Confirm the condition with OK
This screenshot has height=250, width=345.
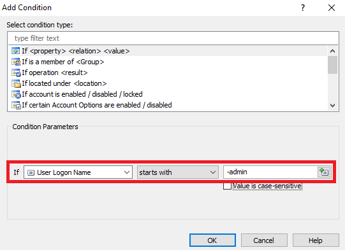212,240
